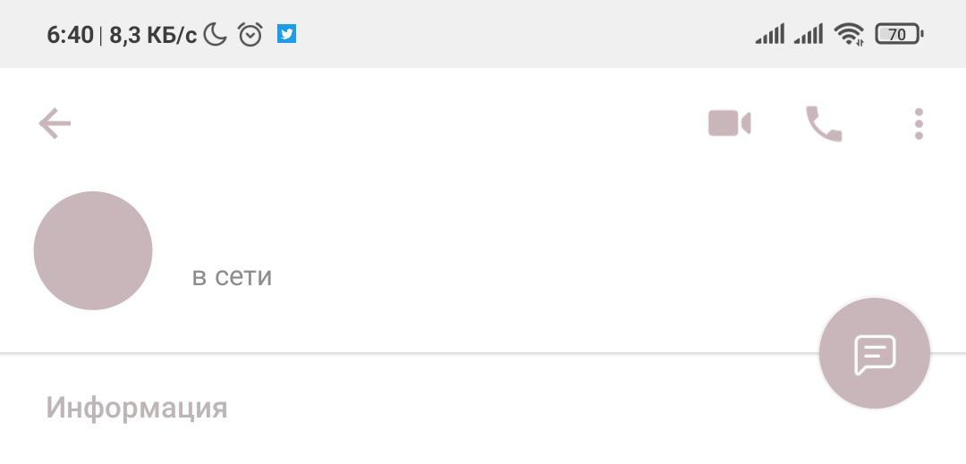Tap the second mobile signal bars icon
Viewport: 966px width, 464px height.
[x=809, y=35]
